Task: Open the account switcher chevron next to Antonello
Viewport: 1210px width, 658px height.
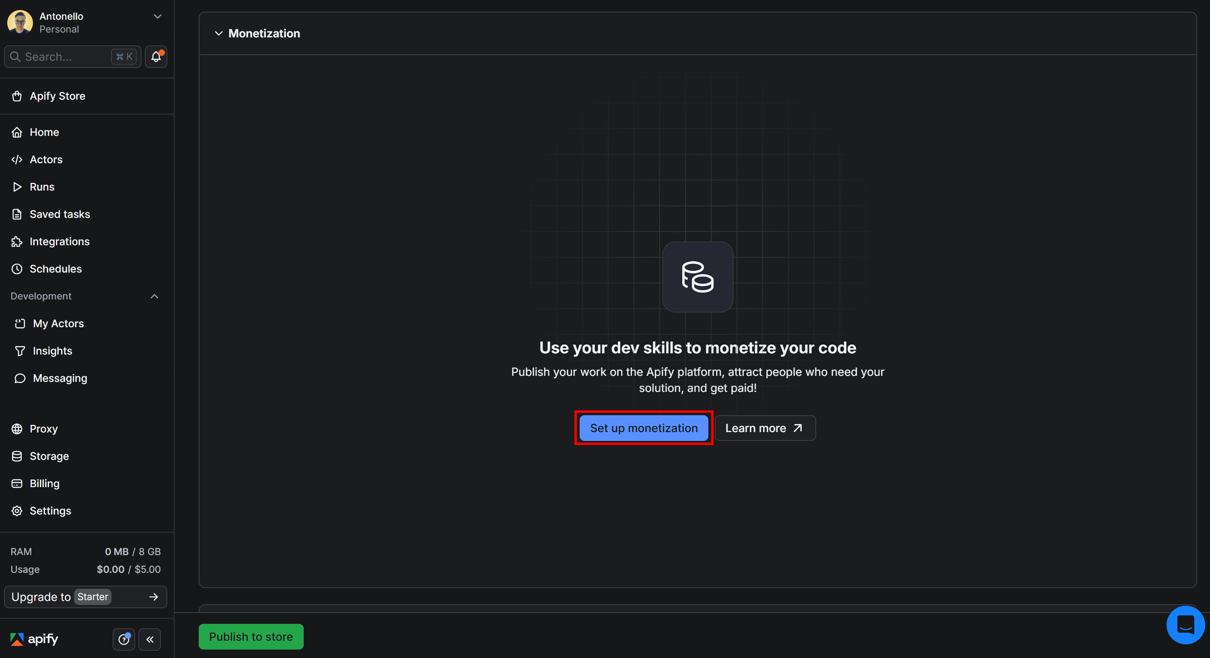Action: coord(157,16)
